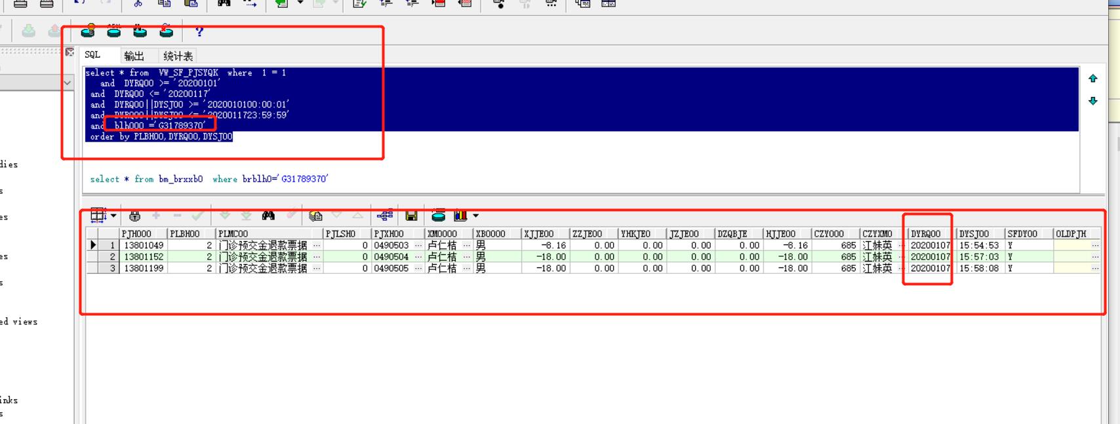The height and width of the screenshot is (424, 1120).
Task: Click the PLMC00 column header
Action: tap(270, 233)
